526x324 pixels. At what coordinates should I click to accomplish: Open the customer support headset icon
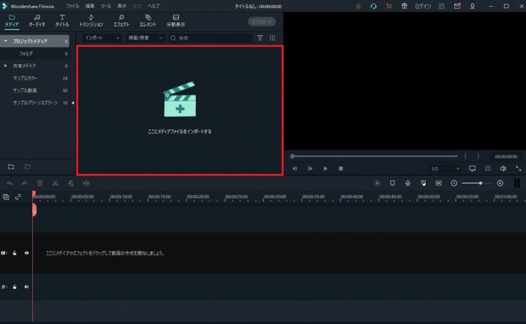pyautogui.click(x=373, y=6)
